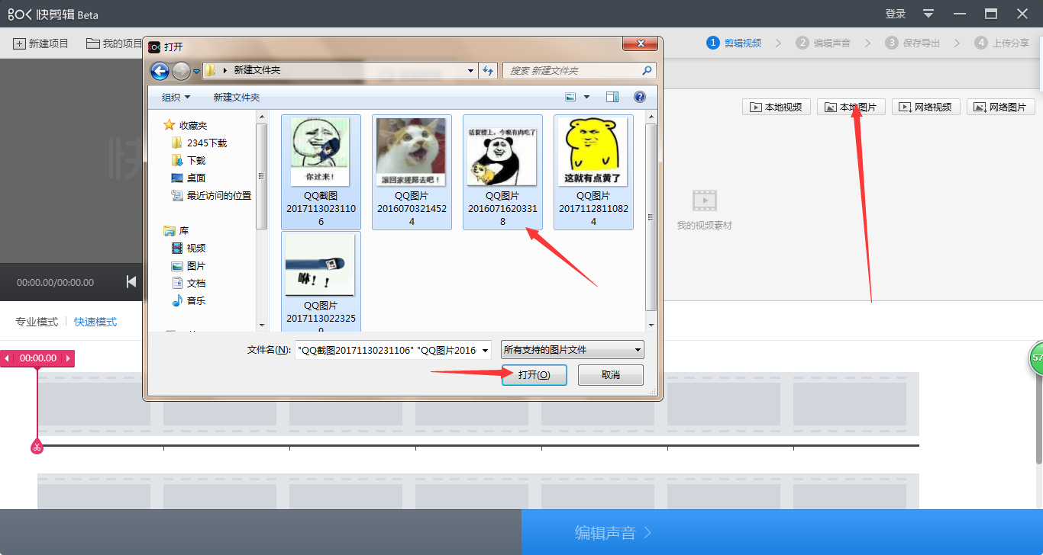Open the 音乐 library

pos(189,300)
